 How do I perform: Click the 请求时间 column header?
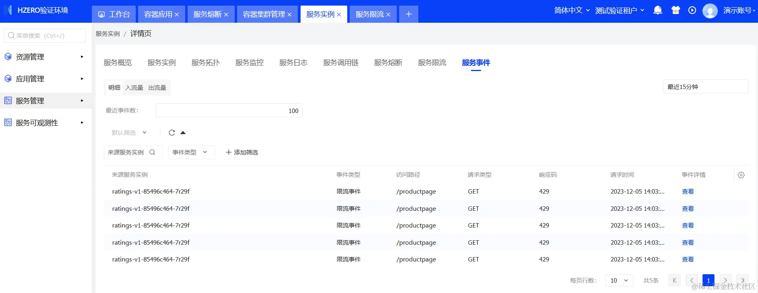pos(622,175)
